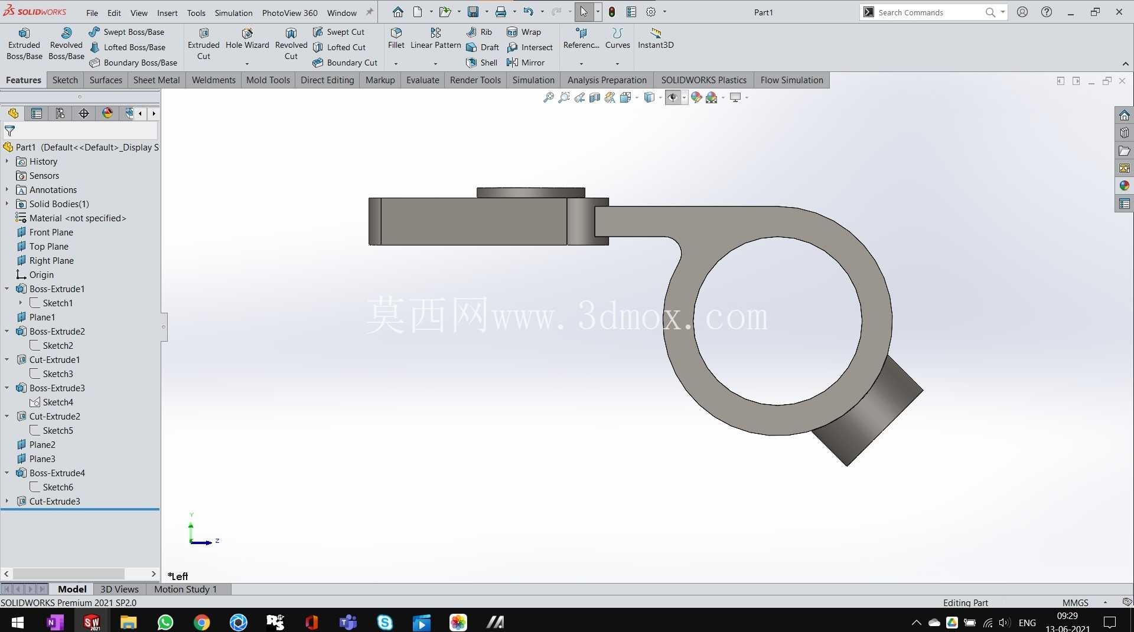Click the Lofted Cut button
This screenshot has width=1134, height=632.
point(340,47)
